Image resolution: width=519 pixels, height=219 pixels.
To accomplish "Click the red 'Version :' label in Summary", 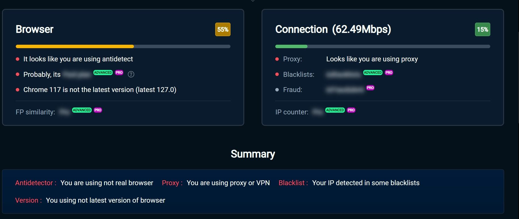I will pyautogui.click(x=28, y=200).
